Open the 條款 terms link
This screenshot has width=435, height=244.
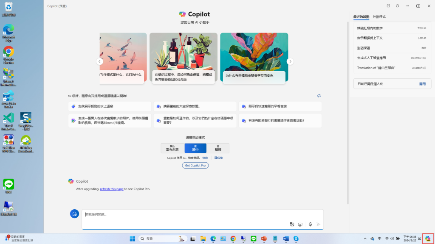[x=205, y=158]
